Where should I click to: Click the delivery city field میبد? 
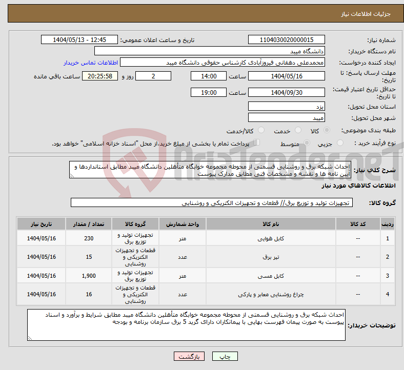(286, 118)
